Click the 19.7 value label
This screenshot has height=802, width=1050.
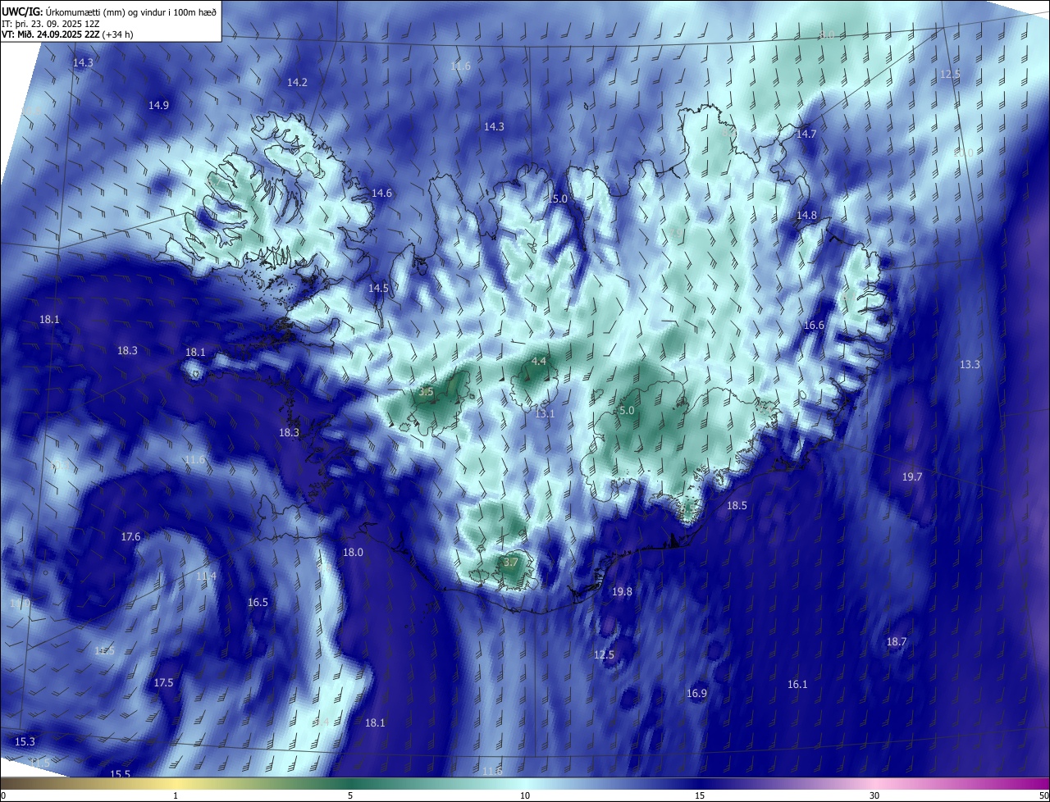click(912, 477)
